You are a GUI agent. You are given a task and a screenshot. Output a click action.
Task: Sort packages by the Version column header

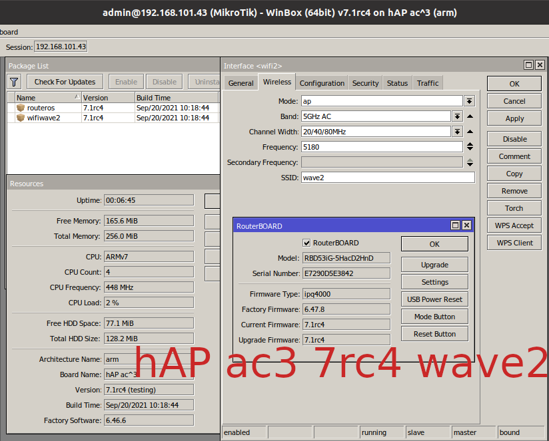(x=107, y=98)
